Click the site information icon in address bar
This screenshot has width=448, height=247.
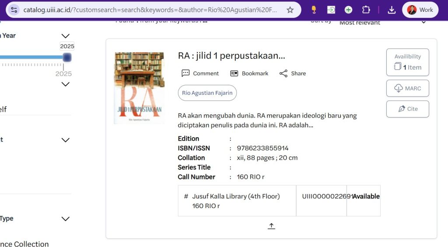coord(14,10)
